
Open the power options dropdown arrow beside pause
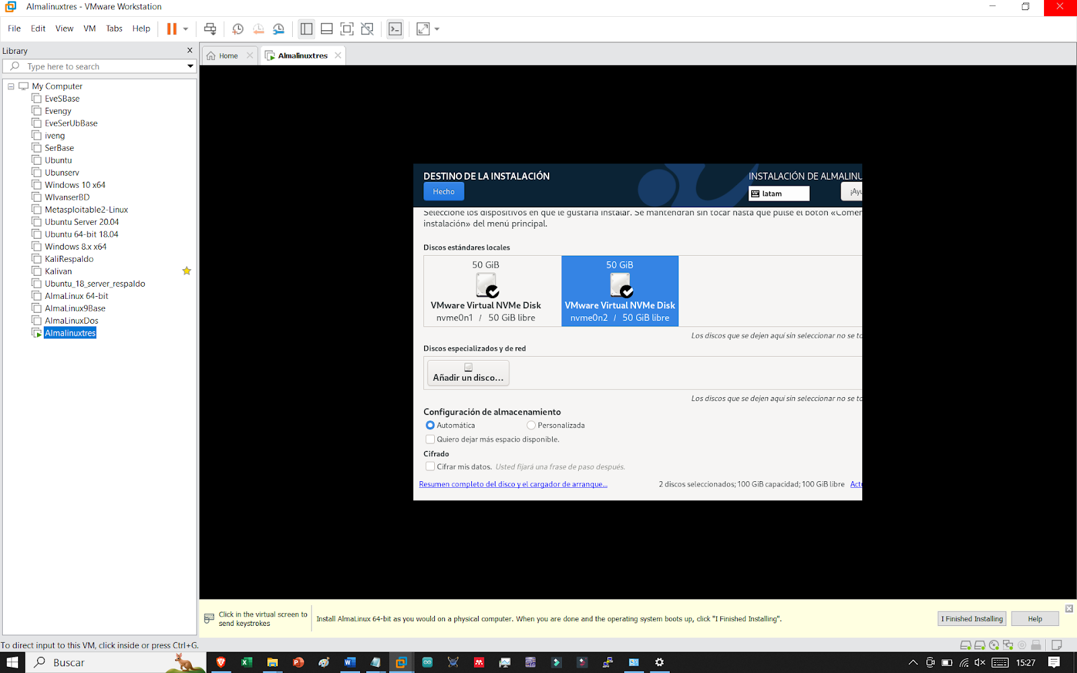coord(186,29)
